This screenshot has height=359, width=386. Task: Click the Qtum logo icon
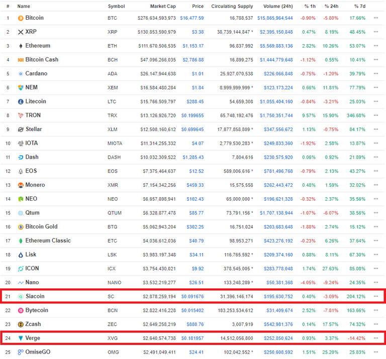pyautogui.click(x=21, y=213)
